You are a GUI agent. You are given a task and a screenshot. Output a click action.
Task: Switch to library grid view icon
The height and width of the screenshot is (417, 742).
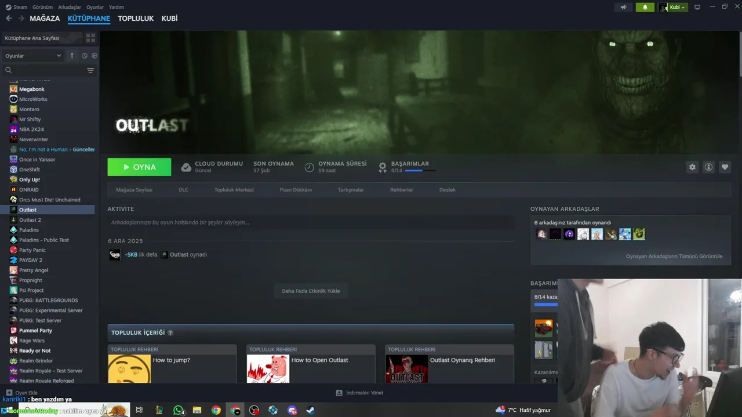pyautogui.click(x=90, y=38)
